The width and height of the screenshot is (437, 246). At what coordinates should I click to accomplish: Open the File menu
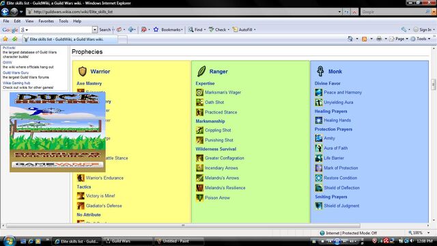click(x=6, y=21)
